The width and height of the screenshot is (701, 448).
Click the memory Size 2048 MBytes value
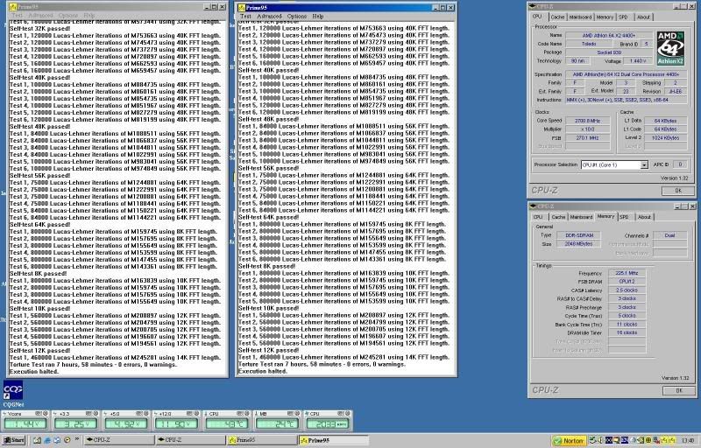pos(579,244)
